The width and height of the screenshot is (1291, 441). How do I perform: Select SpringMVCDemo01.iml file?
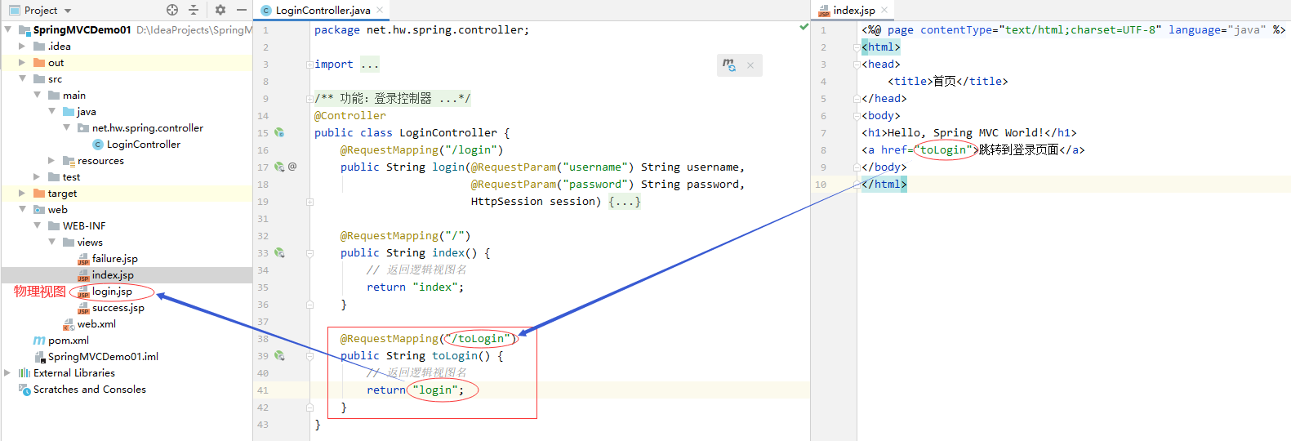96,356
